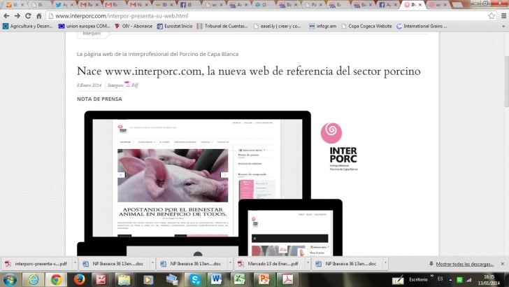The height and width of the screenshot is (287, 509).
Task: Open dropdown arrow for Mercado 13 de Ener...pdf
Action: (306, 264)
